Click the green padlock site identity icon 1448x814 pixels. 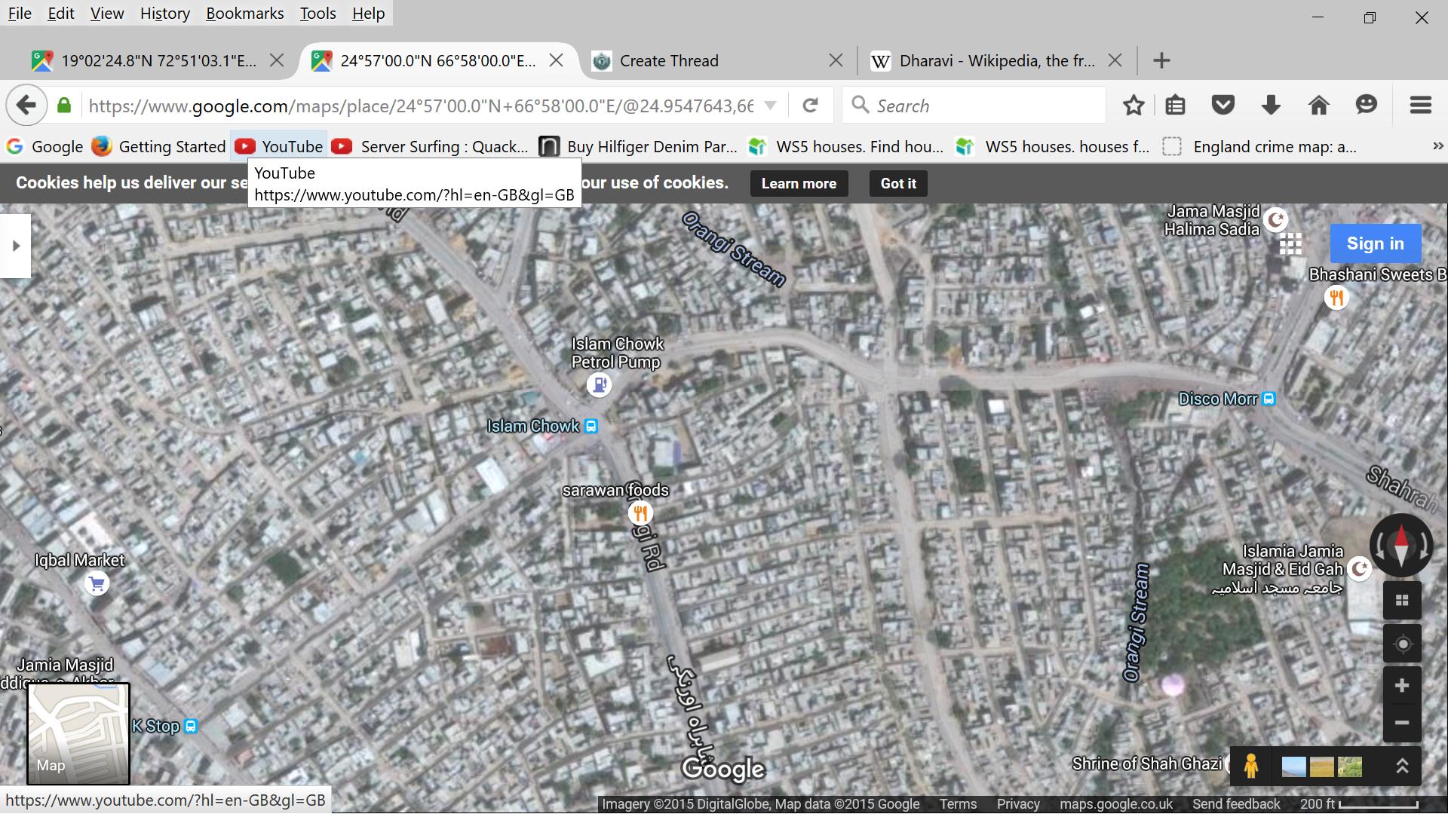point(64,106)
